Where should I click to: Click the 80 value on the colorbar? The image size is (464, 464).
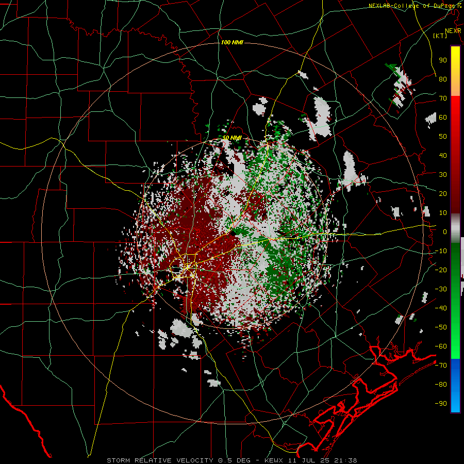coord(443,79)
